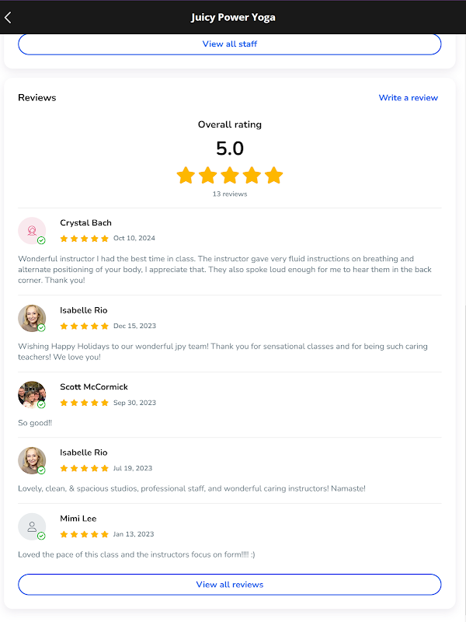Image resolution: width=466 pixels, height=622 pixels.
Task: Click Crystal Bach's pink avatar icon
Action: click(x=31, y=230)
